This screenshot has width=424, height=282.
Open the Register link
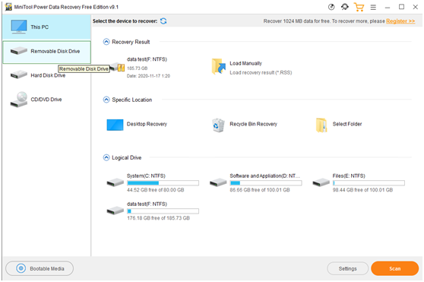coord(400,21)
